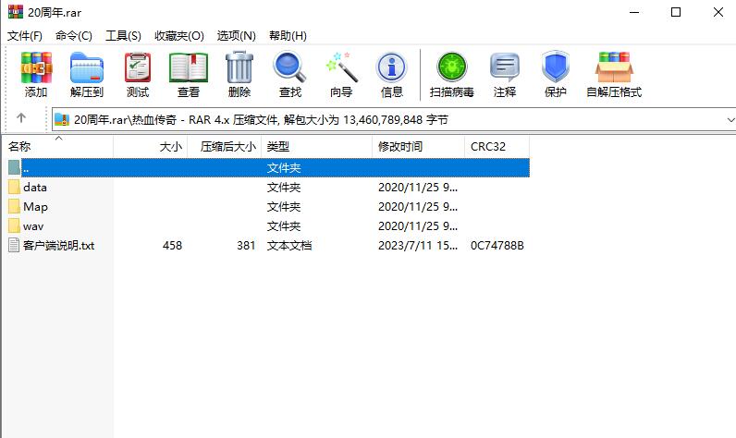Screen dimensions: 736x438
Task: Sort by 类型 column header
Action: pos(317,147)
